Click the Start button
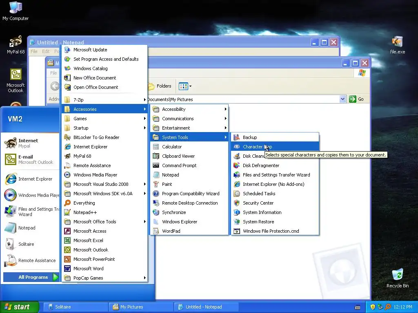Image resolution: width=418 pixels, height=313 pixels. 19,307
